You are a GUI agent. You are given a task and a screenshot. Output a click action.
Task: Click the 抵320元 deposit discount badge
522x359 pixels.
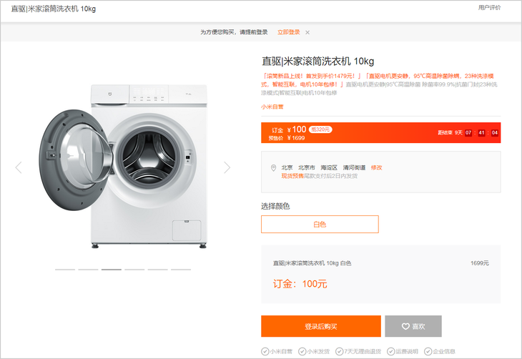tap(320, 129)
